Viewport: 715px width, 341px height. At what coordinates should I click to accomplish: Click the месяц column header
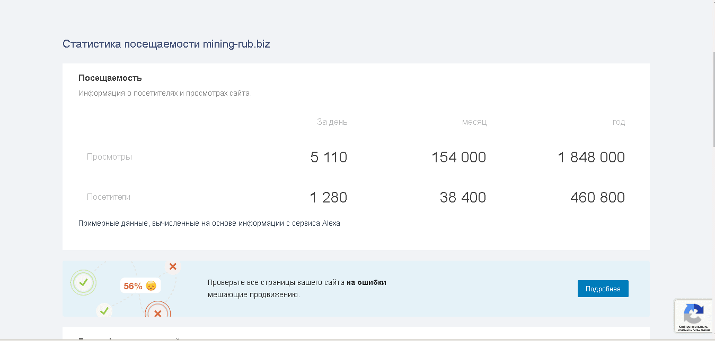click(474, 122)
